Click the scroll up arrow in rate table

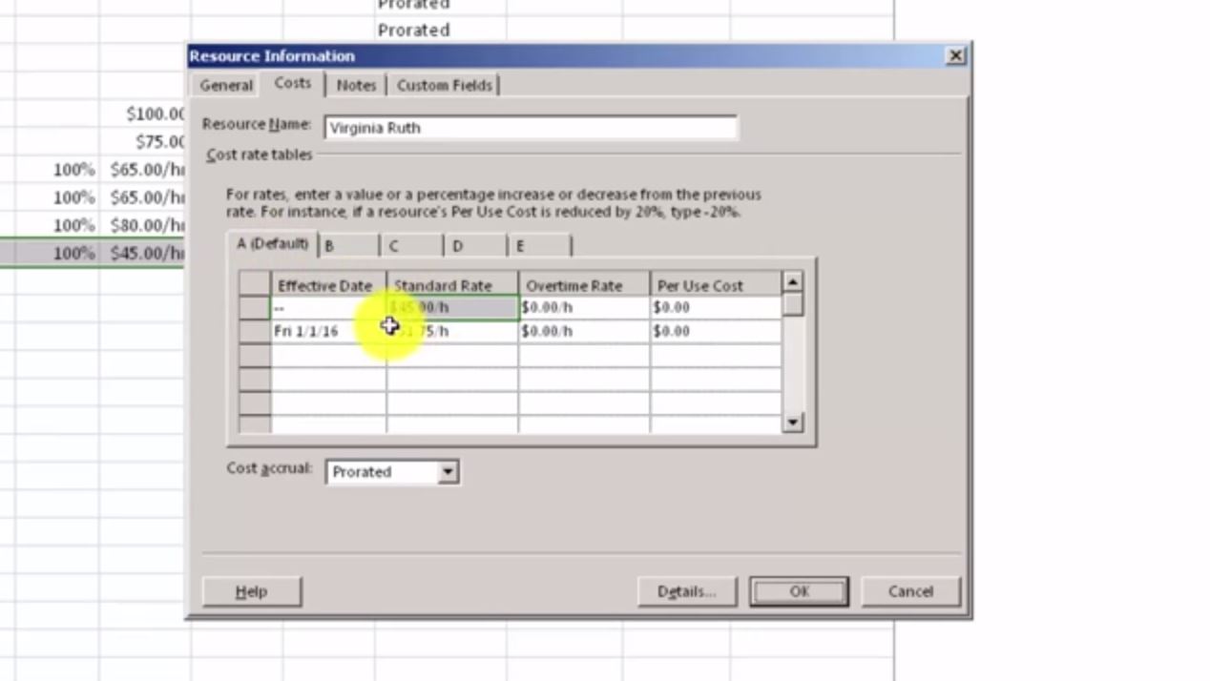792,282
